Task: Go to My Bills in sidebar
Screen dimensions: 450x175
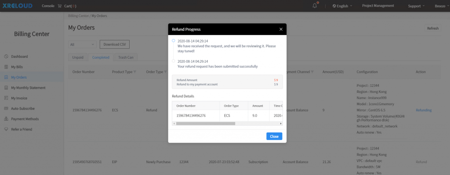Action: coord(17,67)
